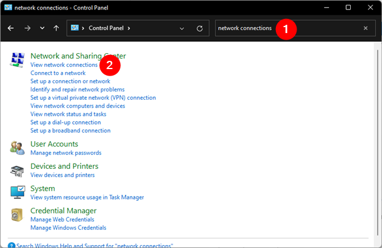Image resolution: width=382 pixels, height=248 pixels.
Task: Go up one level with up arrow
Action: (x=56, y=28)
